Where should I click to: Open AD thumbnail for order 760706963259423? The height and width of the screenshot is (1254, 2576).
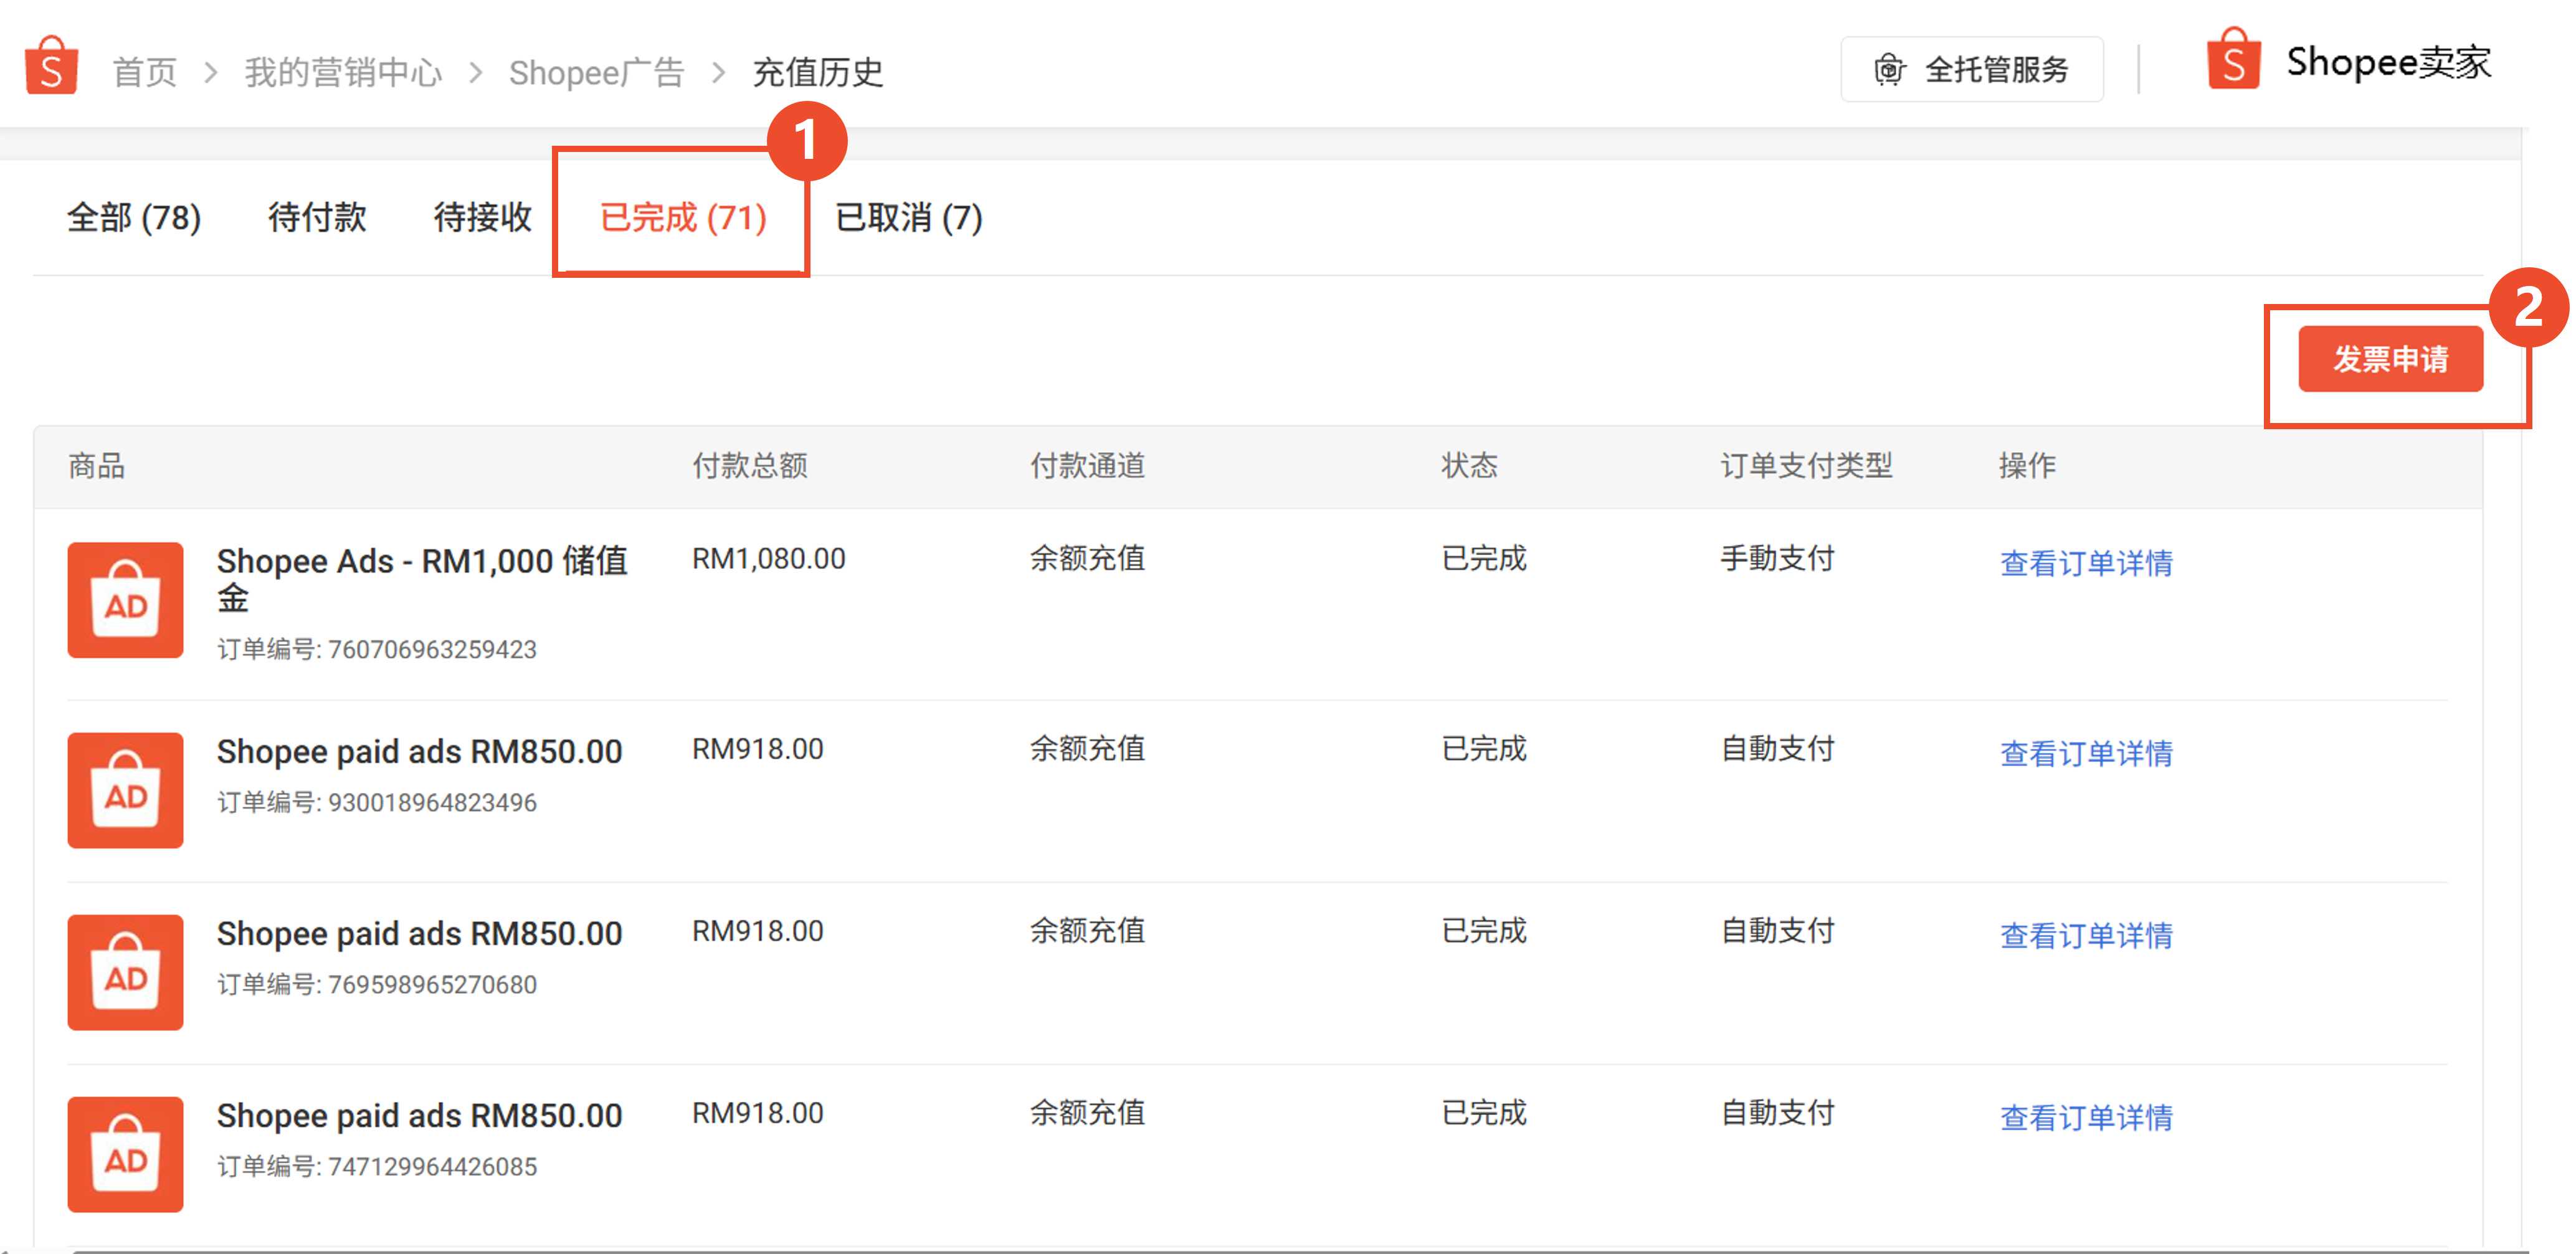point(125,600)
